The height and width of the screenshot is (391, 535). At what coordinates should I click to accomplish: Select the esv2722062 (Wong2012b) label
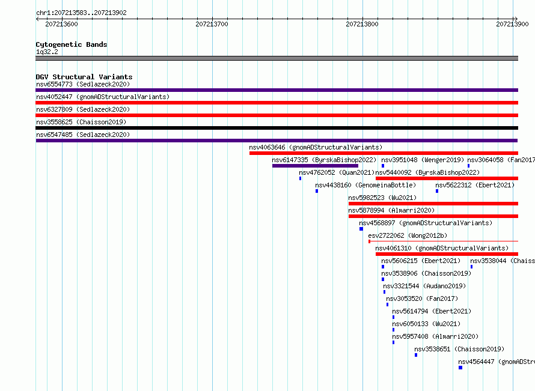click(408, 235)
